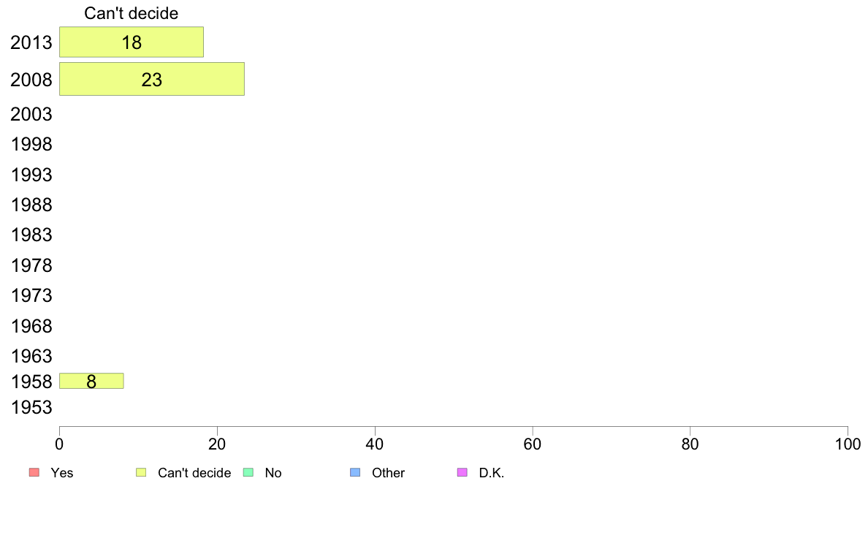Click the magenta D.K. legend swatch
The width and height of the screenshot is (868, 538).
click(462, 473)
